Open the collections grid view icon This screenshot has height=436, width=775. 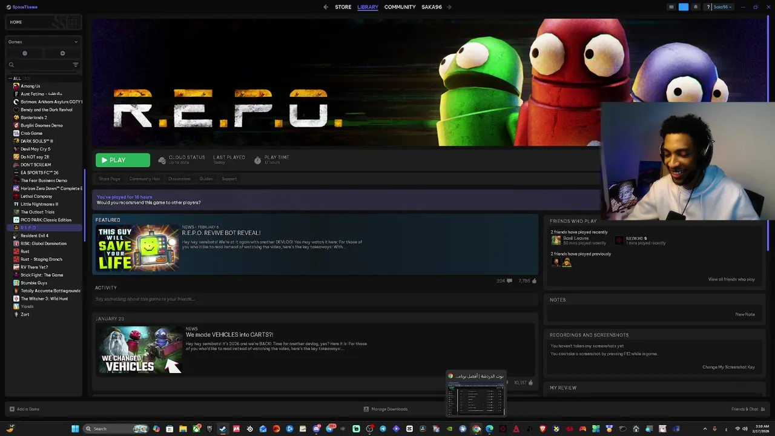[74, 22]
